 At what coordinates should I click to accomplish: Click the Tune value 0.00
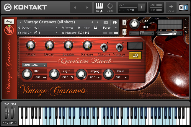click(x=145, y=27)
